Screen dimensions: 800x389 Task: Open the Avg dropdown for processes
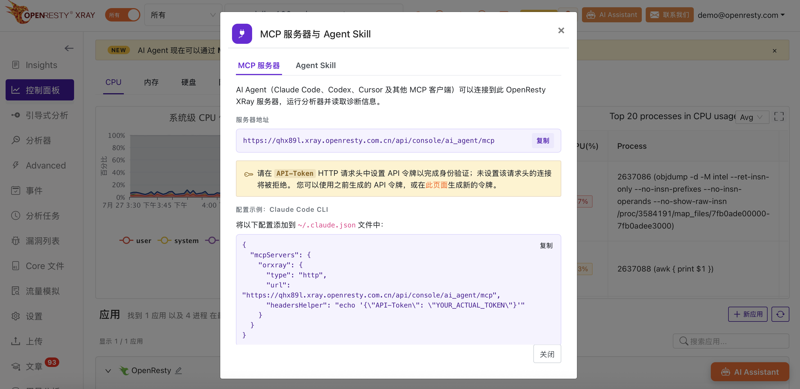click(x=752, y=117)
